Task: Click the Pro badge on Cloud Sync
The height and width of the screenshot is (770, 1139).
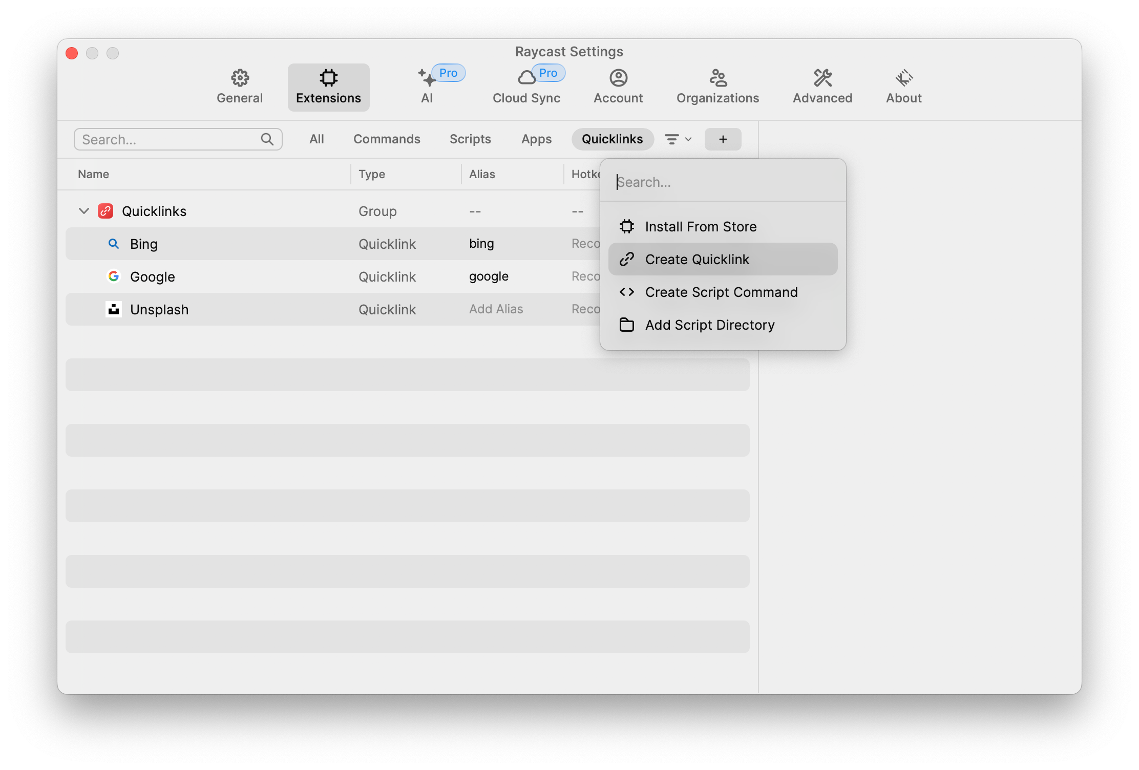Action: [x=548, y=73]
